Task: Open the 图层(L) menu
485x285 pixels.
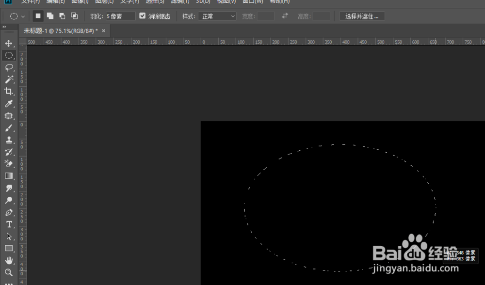Action: [x=104, y=1]
